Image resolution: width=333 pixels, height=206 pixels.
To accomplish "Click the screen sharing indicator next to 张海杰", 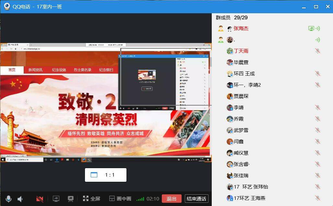I will click(311, 28).
